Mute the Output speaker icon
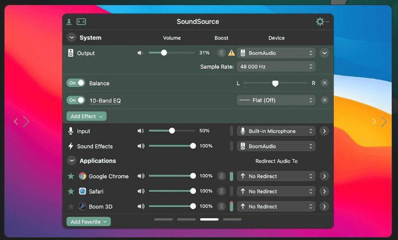The width and height of the screenshot is (398, 240). point(140,53)
